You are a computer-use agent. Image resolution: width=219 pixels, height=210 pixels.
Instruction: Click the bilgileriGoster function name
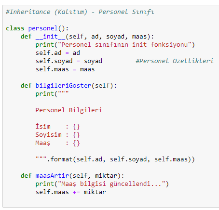click(x=63, y=86)
